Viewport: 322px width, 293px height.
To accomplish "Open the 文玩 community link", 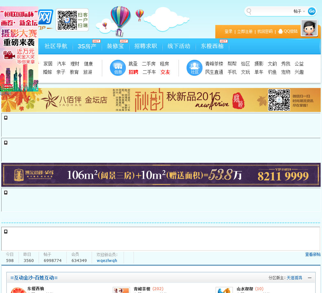I will coord(245,72).
